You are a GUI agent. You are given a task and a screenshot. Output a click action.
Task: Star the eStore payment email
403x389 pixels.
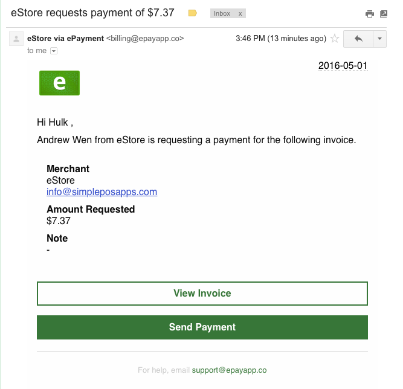click(x=335, y=39)
